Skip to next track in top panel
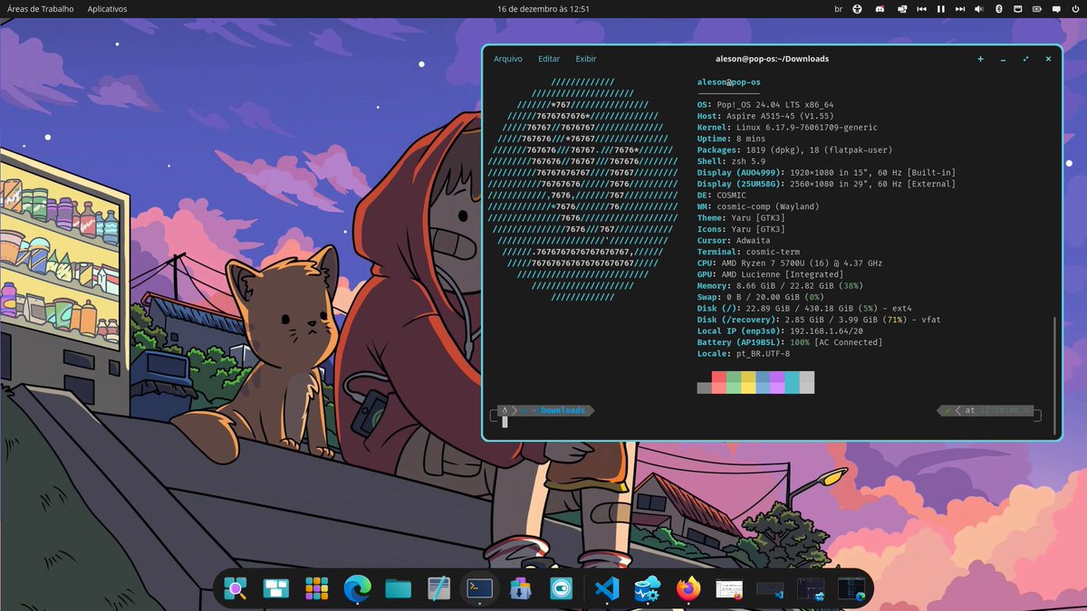This screenshot has height=611, width=1087. [960, 8]
